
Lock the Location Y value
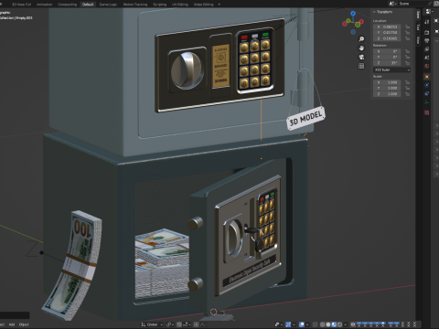pyautogui.click(x=407, y=33)
